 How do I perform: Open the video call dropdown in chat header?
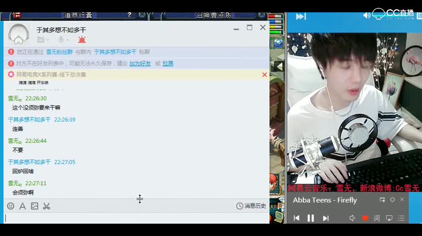click(x=43, y=40)
